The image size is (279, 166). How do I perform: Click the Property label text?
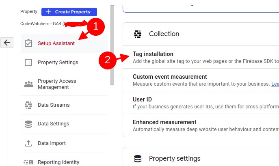click(29, 11)
